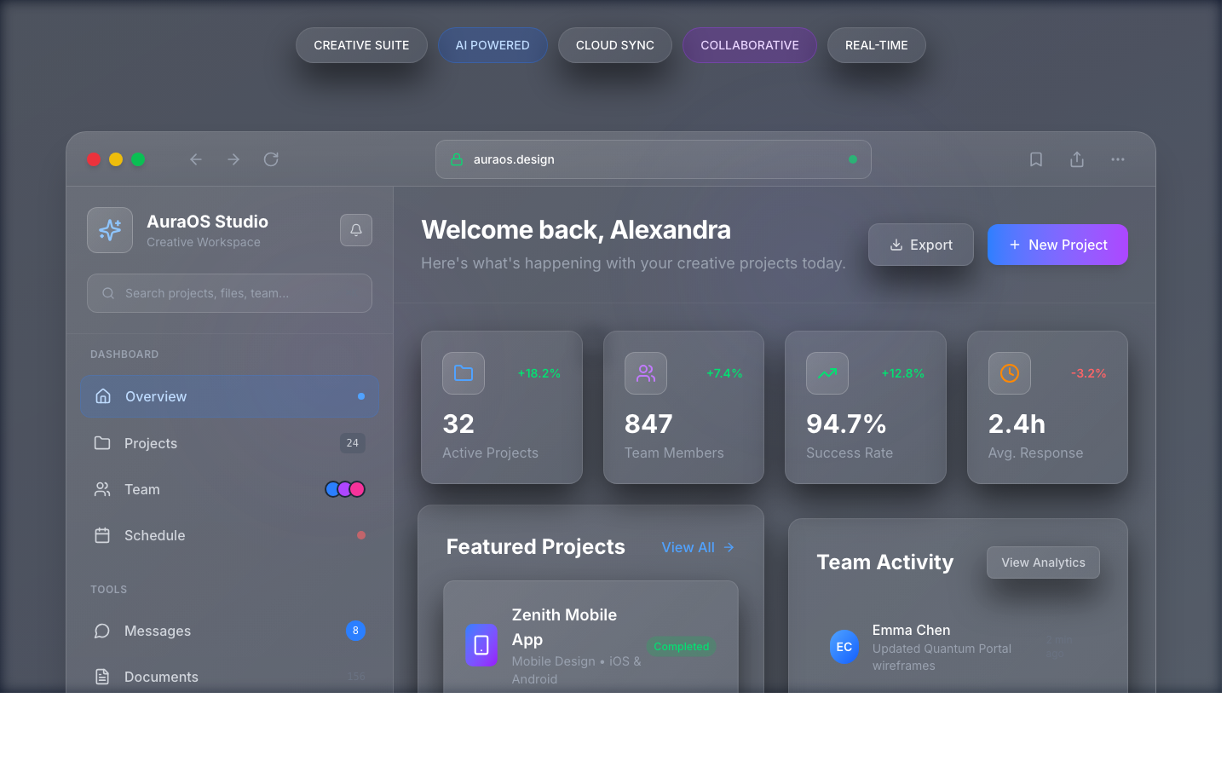Open View Analytics for Team Activity
The image size is (1227, 767).
point(1043,562)
